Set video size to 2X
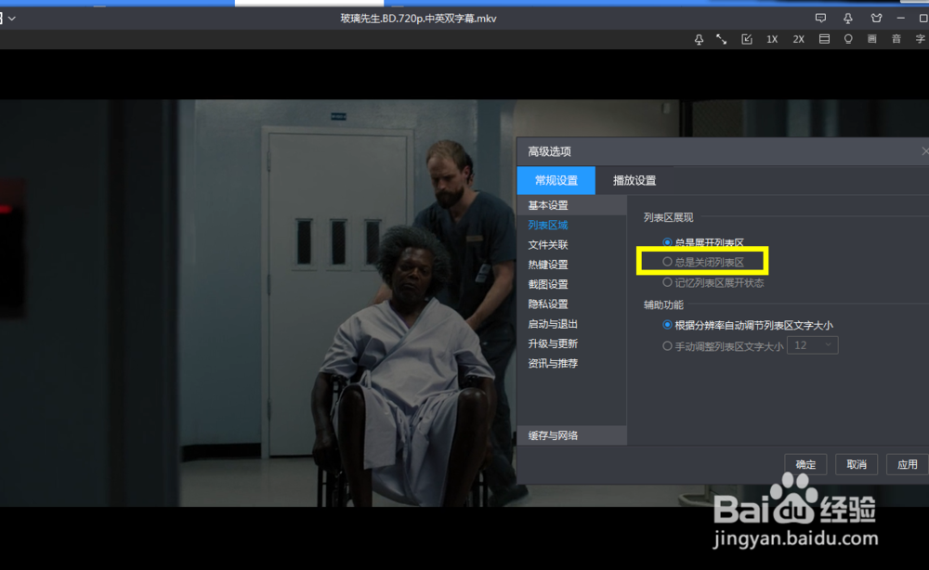 pyautogui.click(x=799, y=39)
